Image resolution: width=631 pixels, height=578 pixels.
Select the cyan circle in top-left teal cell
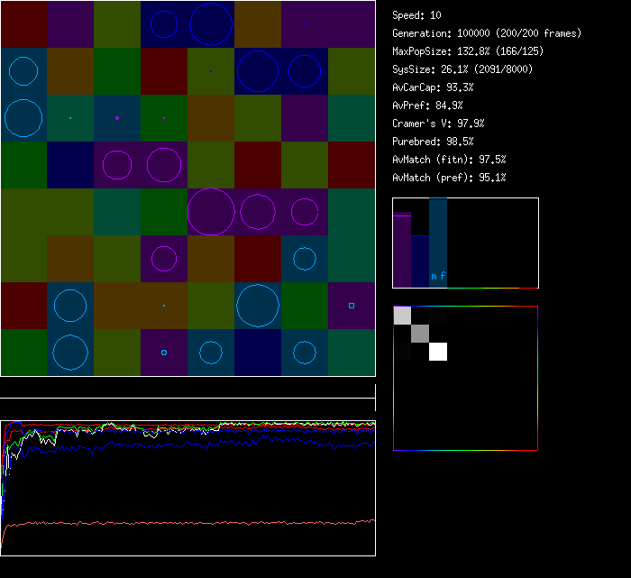pos(23,71)
